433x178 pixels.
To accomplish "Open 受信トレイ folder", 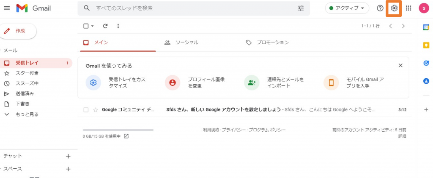I will (x=36, y=63).
